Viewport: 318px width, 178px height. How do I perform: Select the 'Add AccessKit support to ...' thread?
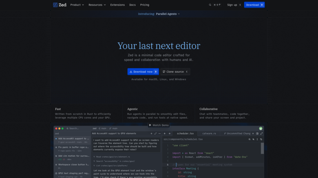click(x=73, y=140)
